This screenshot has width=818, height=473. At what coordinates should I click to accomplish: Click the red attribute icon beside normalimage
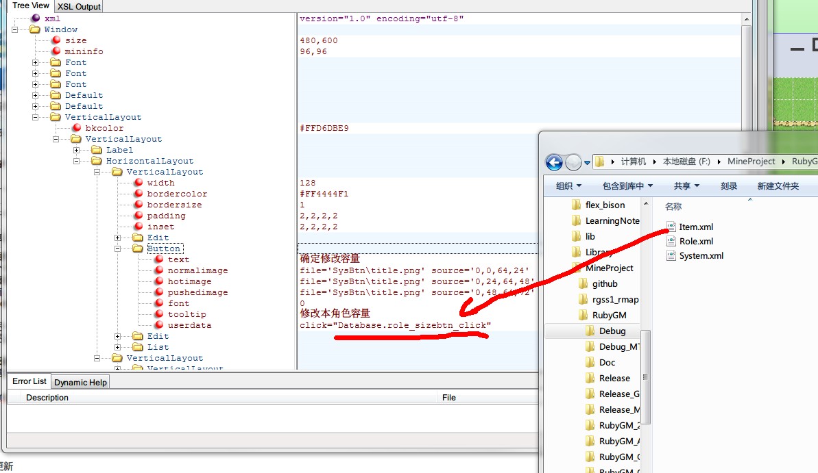159,270
